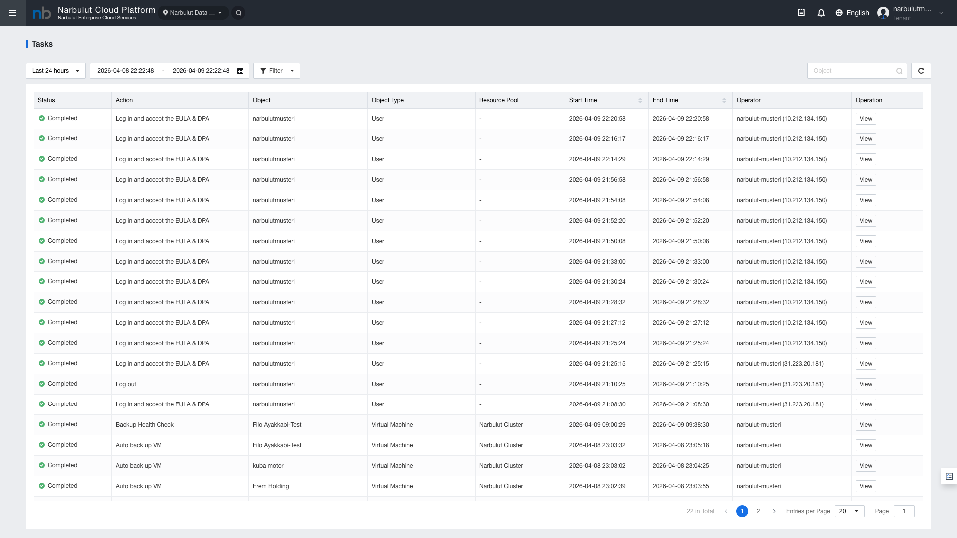The width and height of the screenshot is (957, 538).
Task: View the kuba motor backup task
Action: click(866, 466)
